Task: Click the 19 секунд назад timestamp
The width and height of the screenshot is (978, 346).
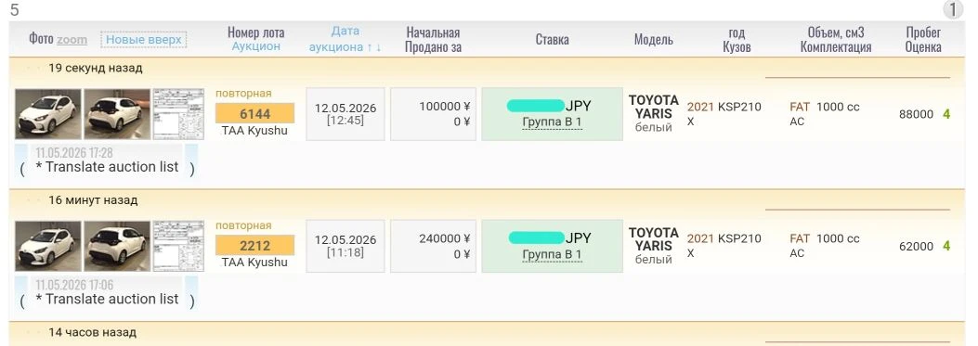Action: [x=96, y=68]
